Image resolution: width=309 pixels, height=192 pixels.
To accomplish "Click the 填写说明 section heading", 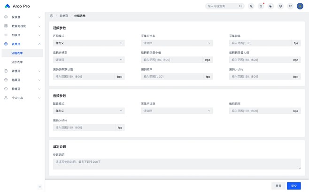I will 59,147.
